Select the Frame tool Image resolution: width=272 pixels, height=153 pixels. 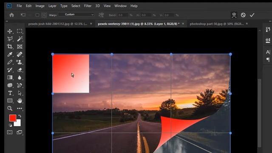coord(20,46)
